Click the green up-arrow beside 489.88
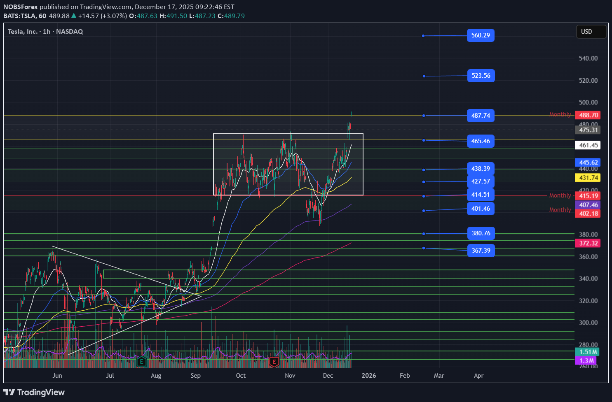The image size is (612, 402). pos(74,16)
